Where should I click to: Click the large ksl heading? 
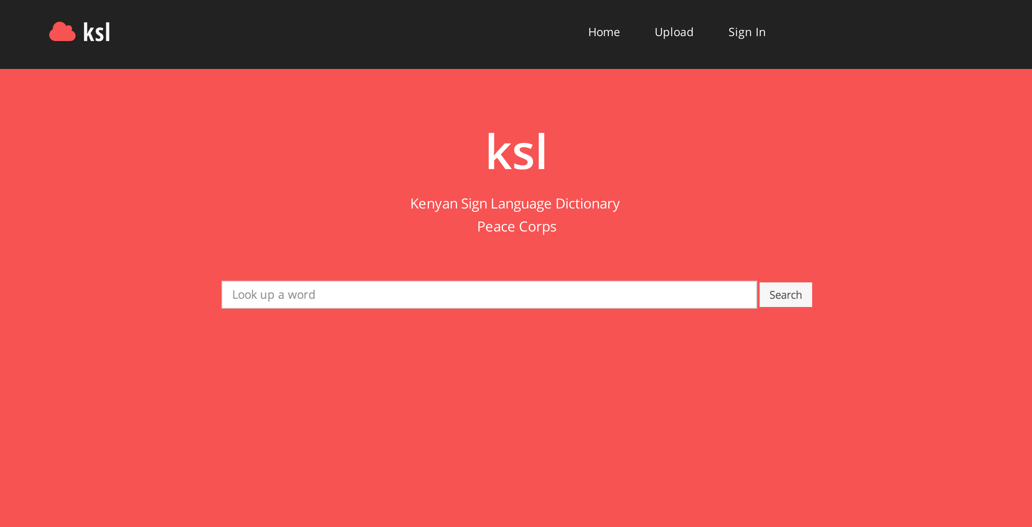click(x=516, y=151)
